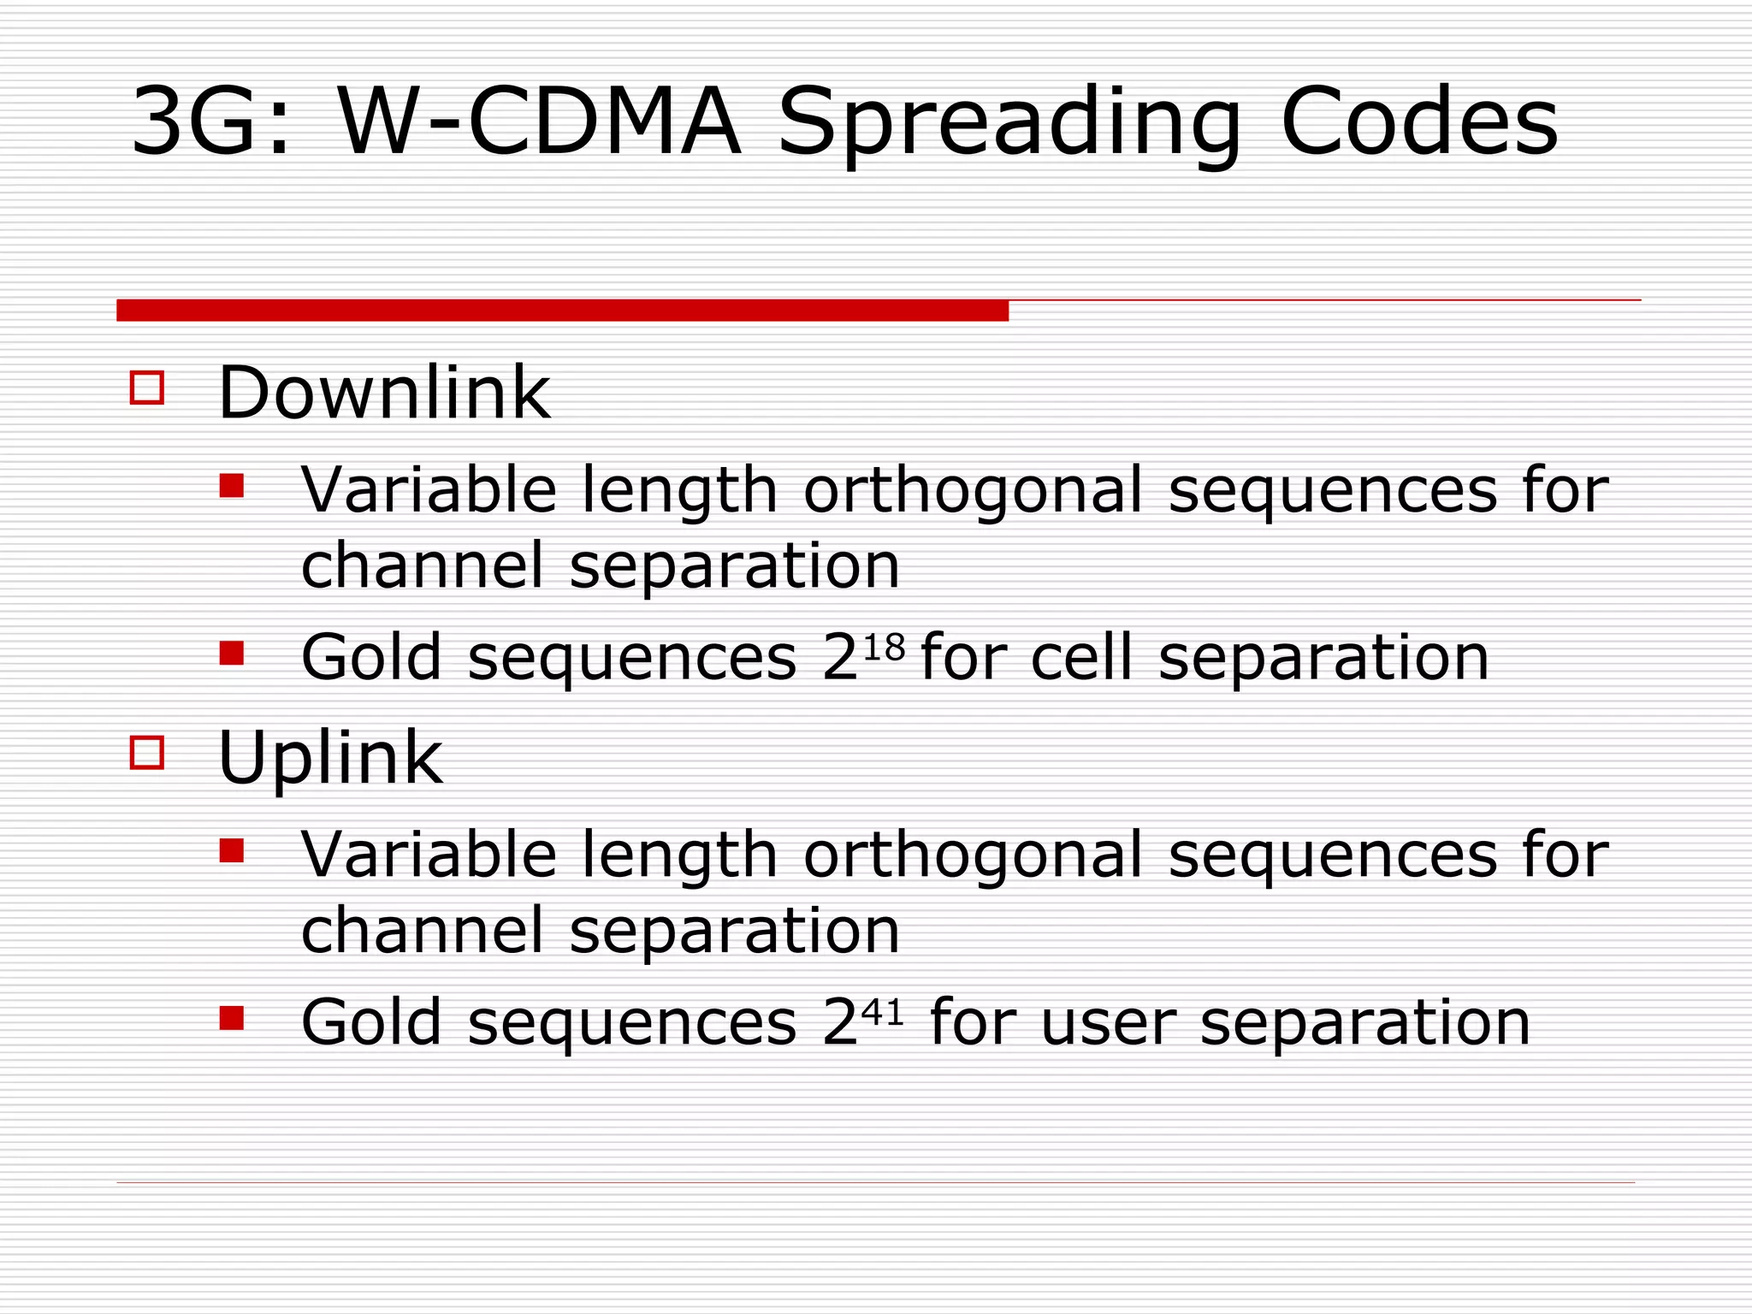Click 'for user separation' text

click(x=1229, y=1023)
